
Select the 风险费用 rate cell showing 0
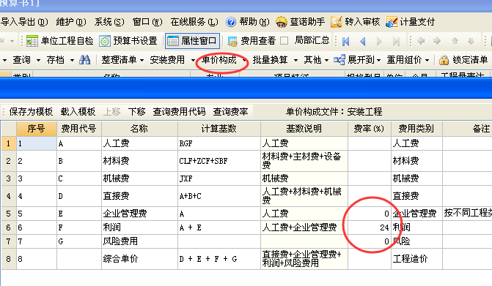pyautogui.click(x=370, y=241)
